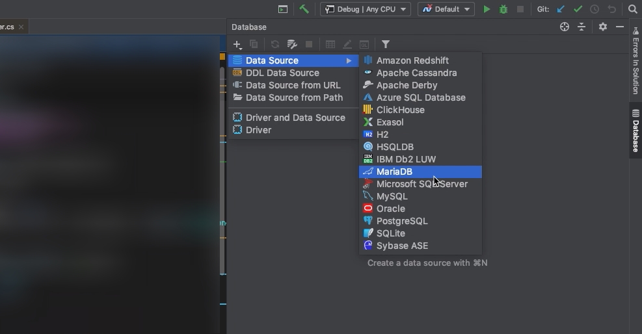Choose Data Source from URL
Image resolution: width=642 pixels, height=334 pixels.
tap(293, 85)
